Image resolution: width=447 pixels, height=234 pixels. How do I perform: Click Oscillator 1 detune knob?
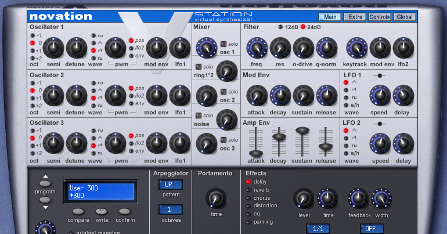pos(77,48)
